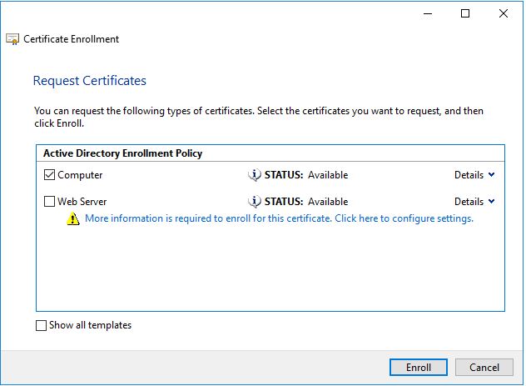Click the Details label in Web Server row

click(x=469, y=202)
